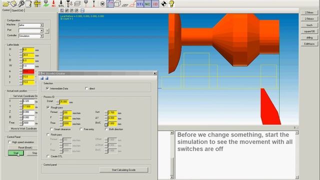Click the square100 macro button
The height and width of the screenshot is (180, 320).
tap(309, 31)
